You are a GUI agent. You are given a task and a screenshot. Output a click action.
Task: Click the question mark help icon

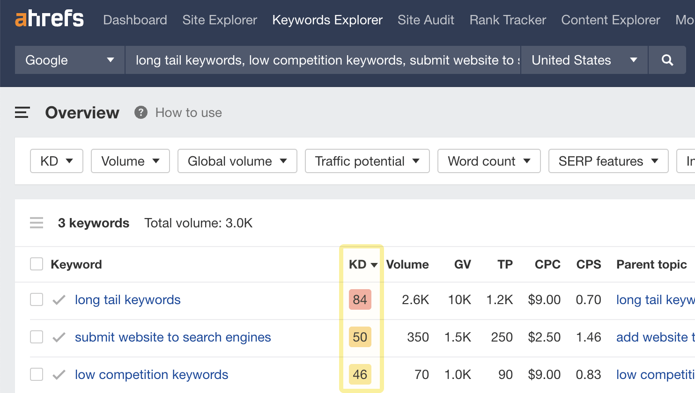click(x=141, y=113)
